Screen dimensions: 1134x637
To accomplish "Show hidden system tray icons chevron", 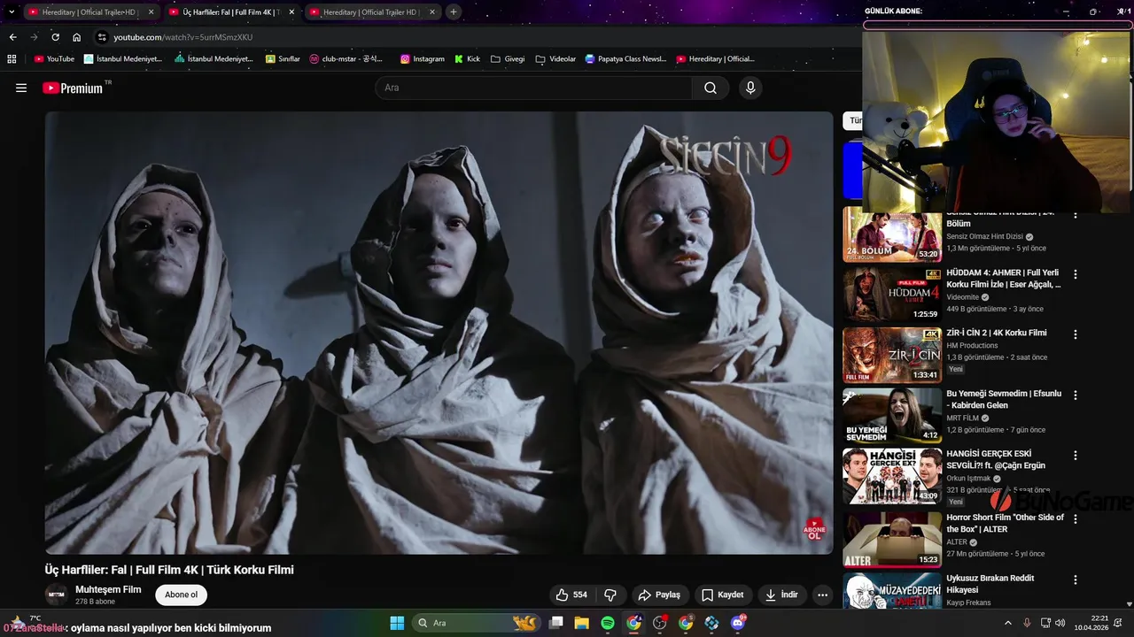I will (x=1007, y=623).
